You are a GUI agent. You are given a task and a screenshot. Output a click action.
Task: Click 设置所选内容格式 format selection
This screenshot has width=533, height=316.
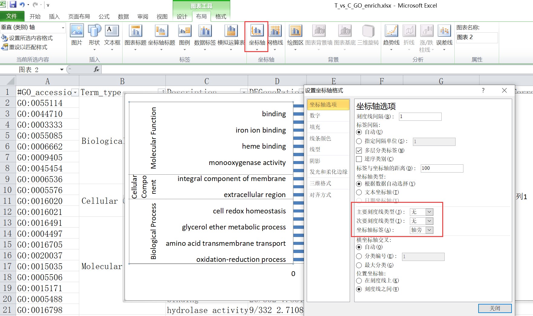pyautogui.click(x=27, y=38)
